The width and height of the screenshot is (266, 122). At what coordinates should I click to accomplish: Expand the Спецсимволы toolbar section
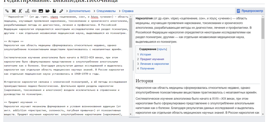click(105, 11)
